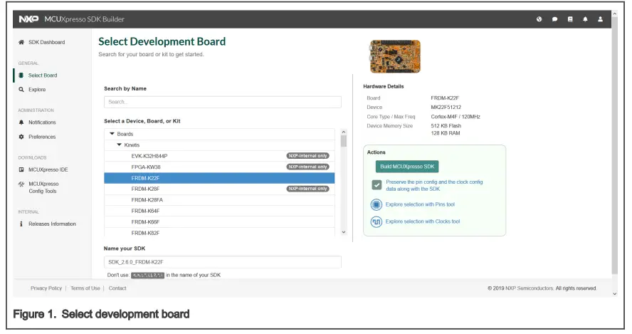Open Notifications sidebar item
This screenshot has height=334, width=632.
(42, 122)
